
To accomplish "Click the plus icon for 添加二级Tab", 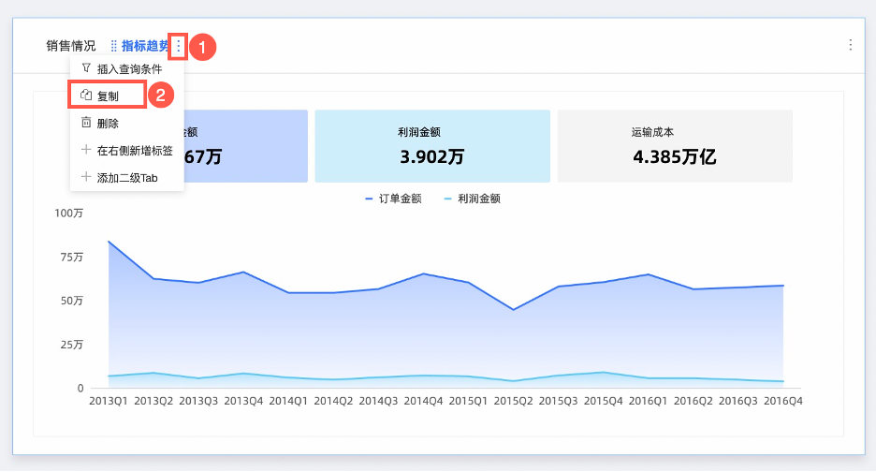I will (86, 177).
